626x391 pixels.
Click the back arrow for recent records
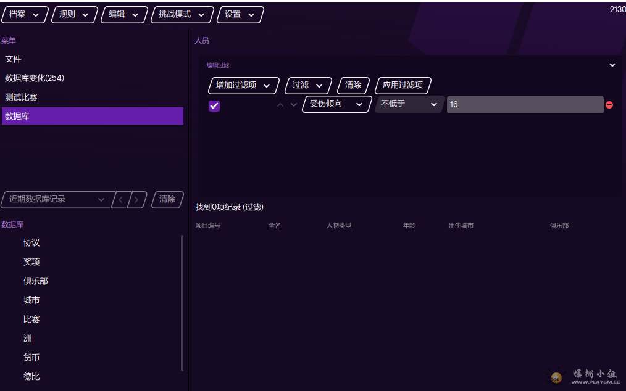(x=121, y=199)
